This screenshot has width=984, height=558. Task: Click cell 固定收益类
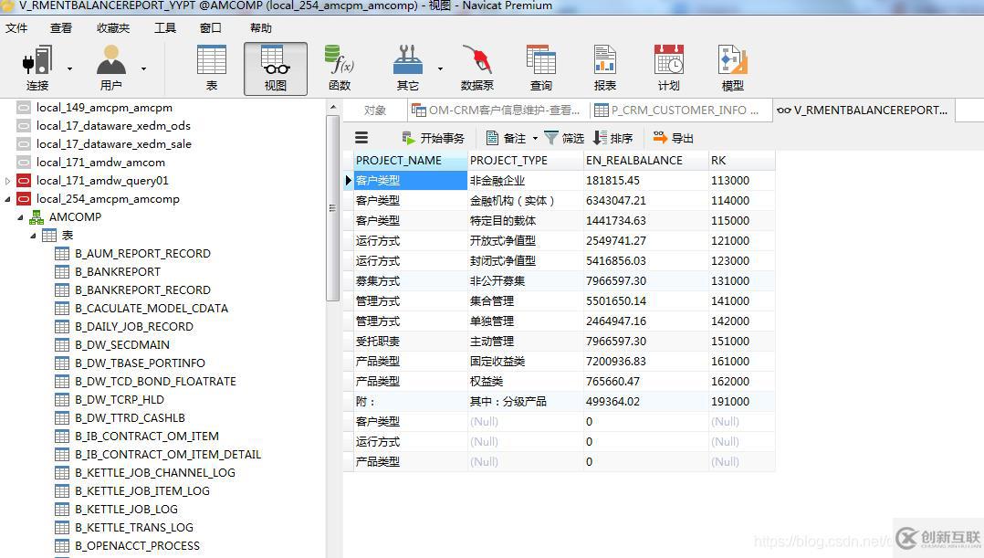coord(525,362)
